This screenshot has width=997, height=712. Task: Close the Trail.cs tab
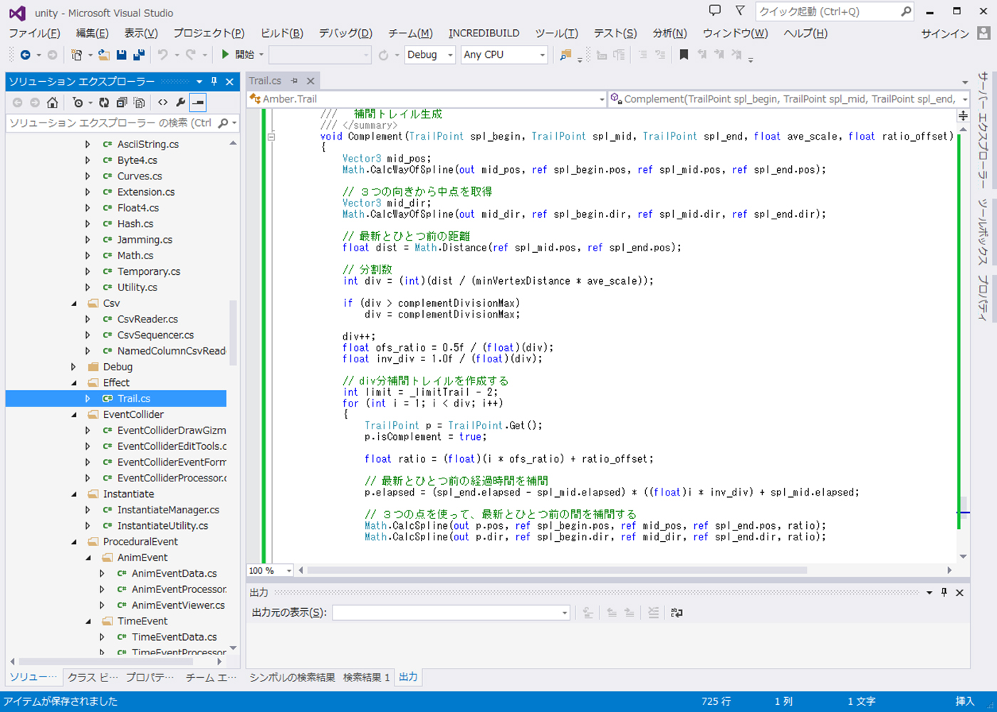310,81
